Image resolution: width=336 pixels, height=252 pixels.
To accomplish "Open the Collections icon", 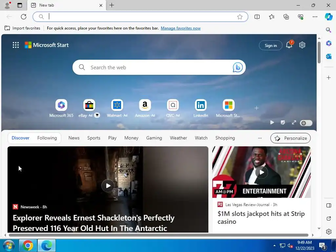I will [x=286, y=17].
